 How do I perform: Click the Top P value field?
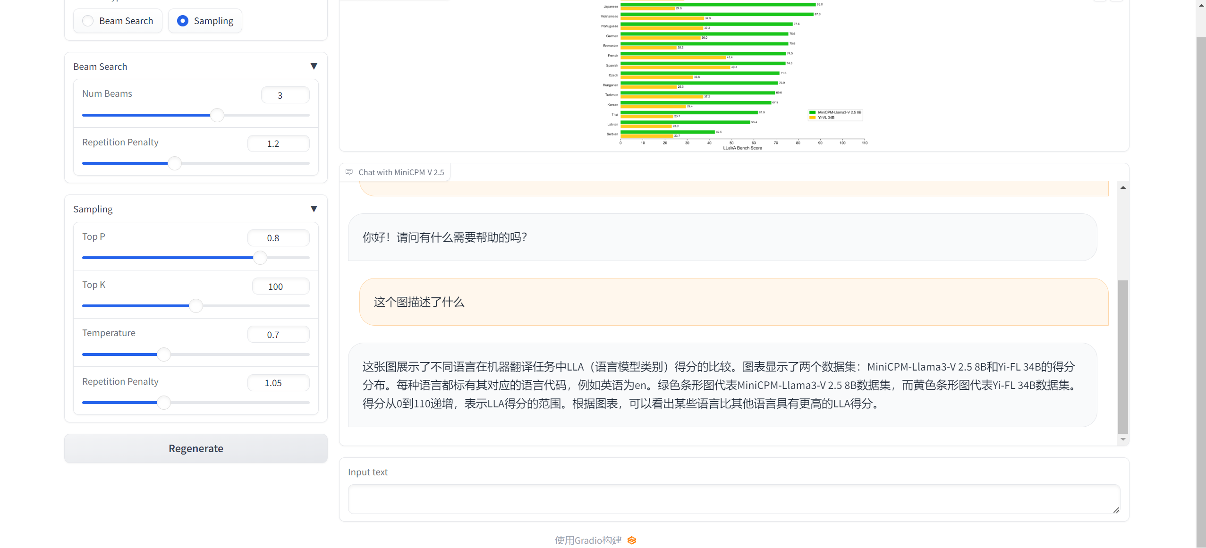point(278,238)
